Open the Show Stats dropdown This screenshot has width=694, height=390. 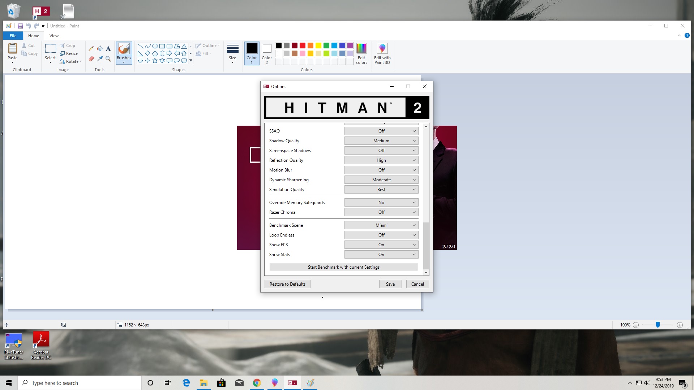point(381,255)
